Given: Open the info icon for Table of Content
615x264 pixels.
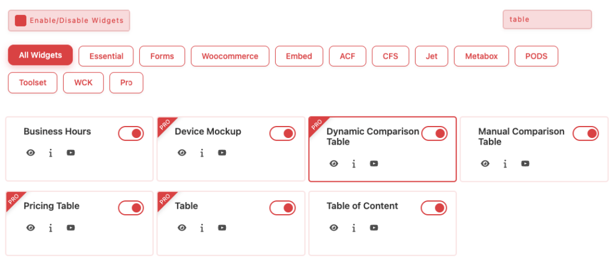Looking at the screenshot, I should (354, 227).
